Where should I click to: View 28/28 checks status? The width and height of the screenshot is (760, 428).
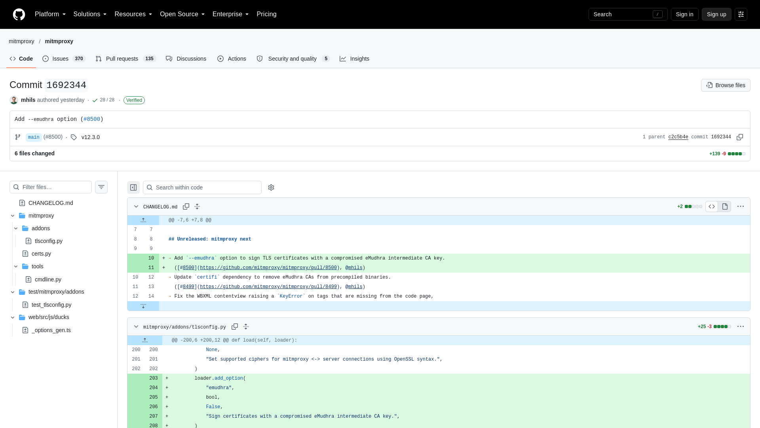(x=104, y=100)
